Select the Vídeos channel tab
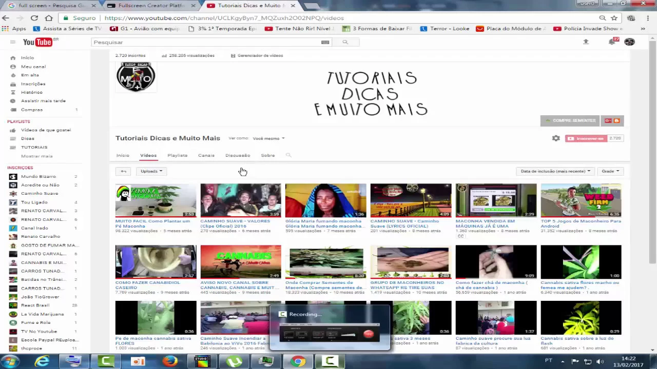Image resolution: width=657 pixels, height=369 pixels. tap(148, 155)
